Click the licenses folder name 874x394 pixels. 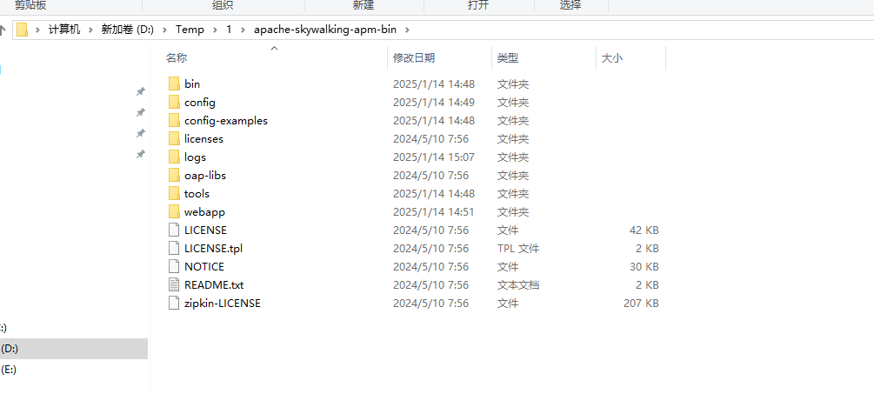click(x=203, y=139)
